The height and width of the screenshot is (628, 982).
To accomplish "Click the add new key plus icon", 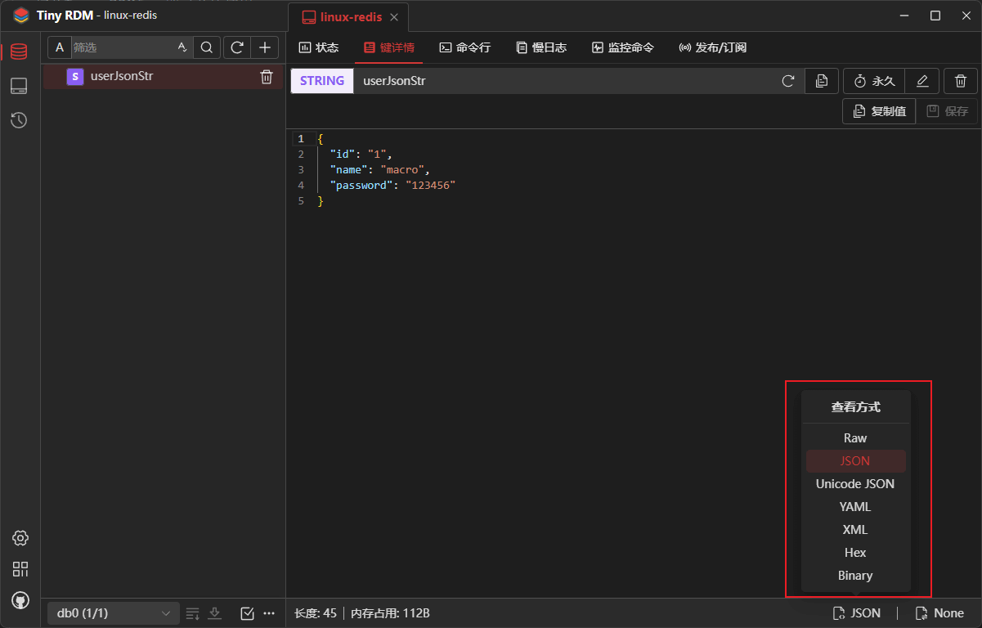I will point(264,47).
